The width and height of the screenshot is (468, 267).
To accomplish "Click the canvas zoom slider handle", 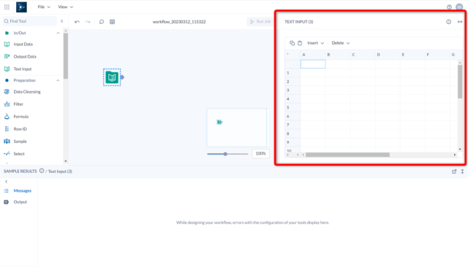I will tap(225, 154).
